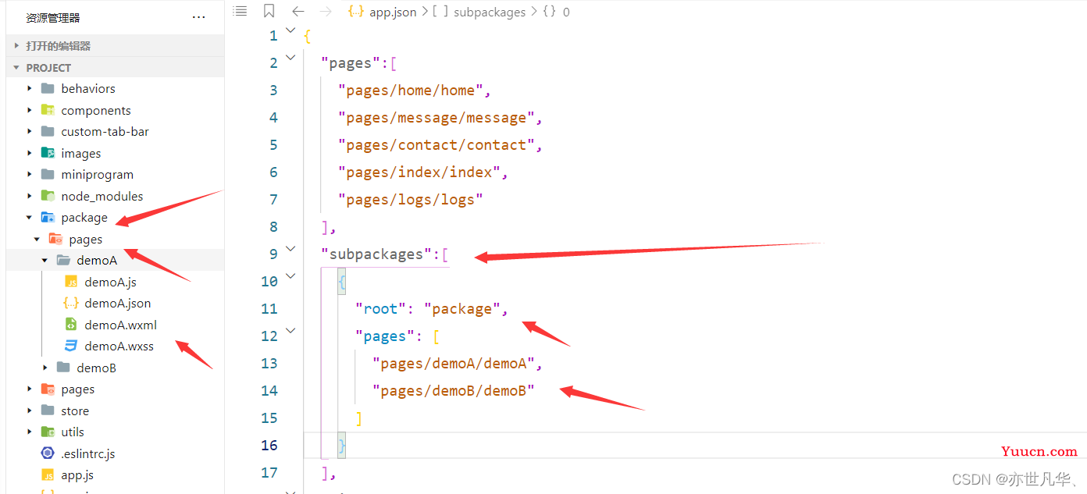The width and height of the screenshot is (1087, 494).
Task: Click the "pages/index/index" string
Action: pos(419,172)
